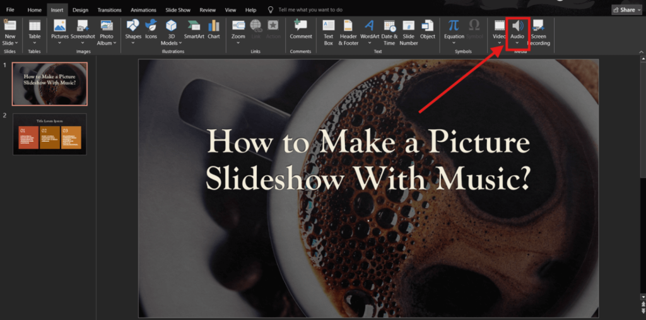The image size is (646, 320).
Task: Expand the Table dropdown arrow
Action: [x=35, y=43]
